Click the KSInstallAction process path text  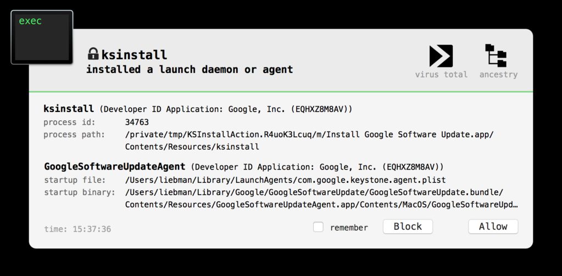(x=309, y=134)
